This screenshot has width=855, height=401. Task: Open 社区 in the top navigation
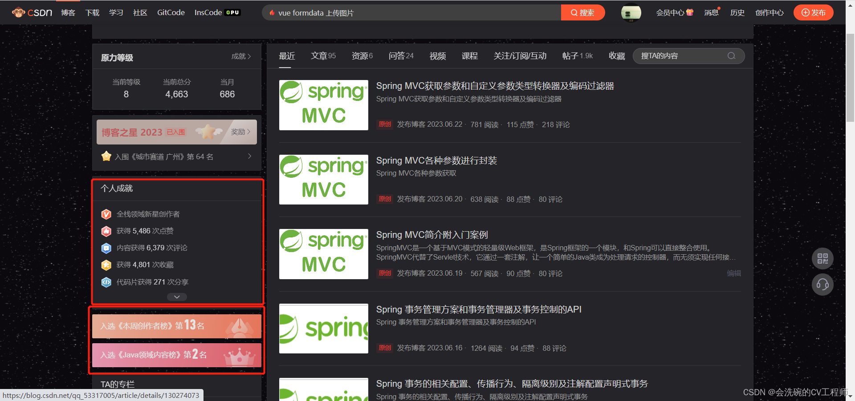point(140,12)
